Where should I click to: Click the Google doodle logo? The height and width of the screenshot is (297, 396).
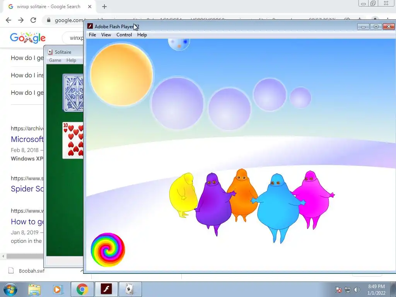point(28,38)
